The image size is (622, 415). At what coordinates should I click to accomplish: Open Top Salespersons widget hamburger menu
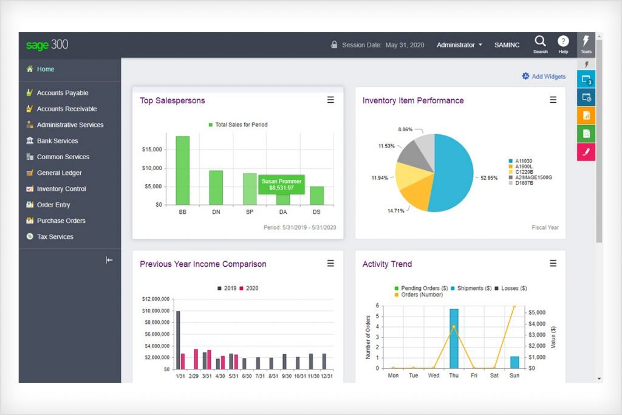click(x=330, y=100)
